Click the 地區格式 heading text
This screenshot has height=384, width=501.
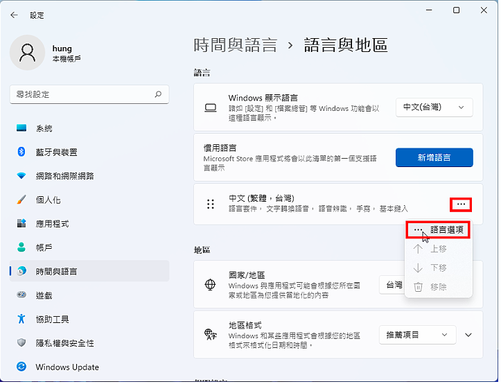tap(245, 326)
